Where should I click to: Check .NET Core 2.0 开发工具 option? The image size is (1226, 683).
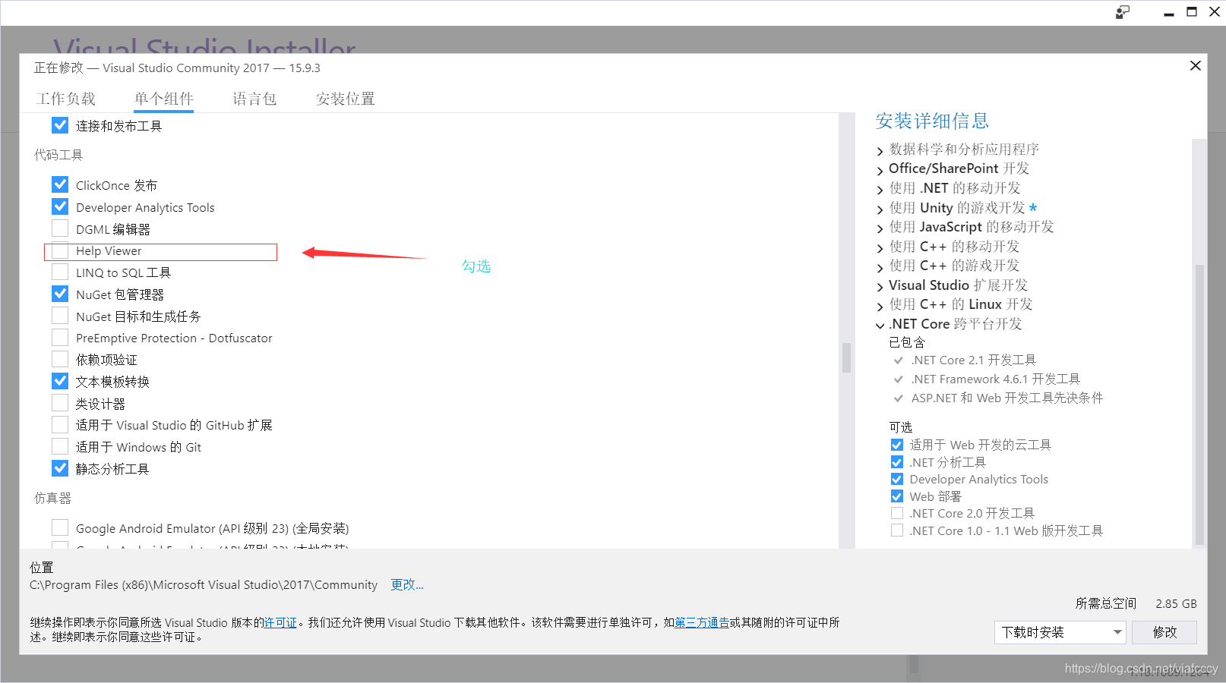pyautogui.click(x=897, y=513)
